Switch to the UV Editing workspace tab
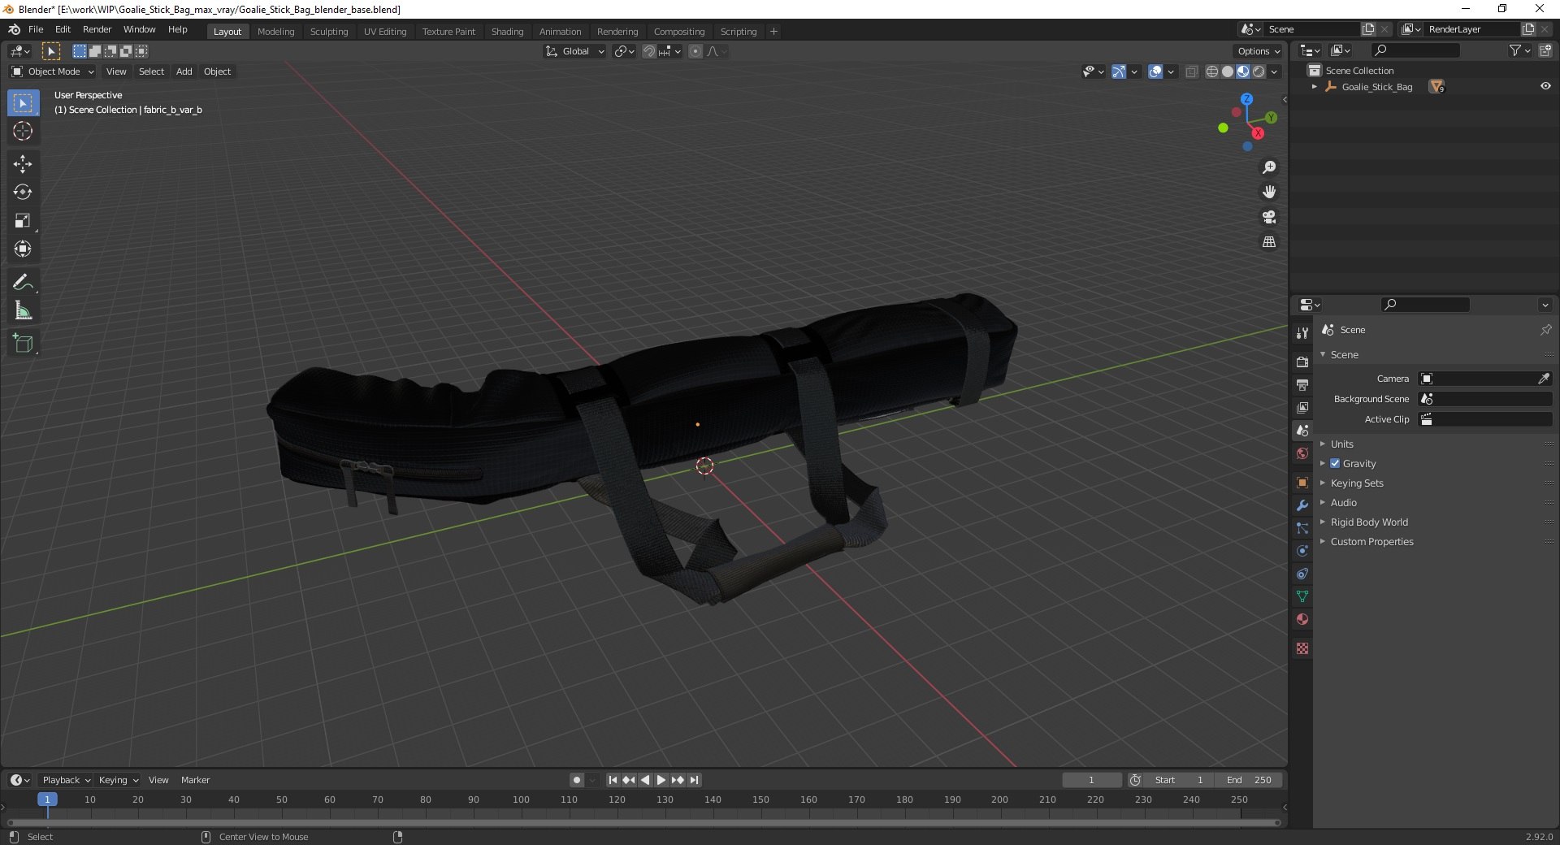 385,32
